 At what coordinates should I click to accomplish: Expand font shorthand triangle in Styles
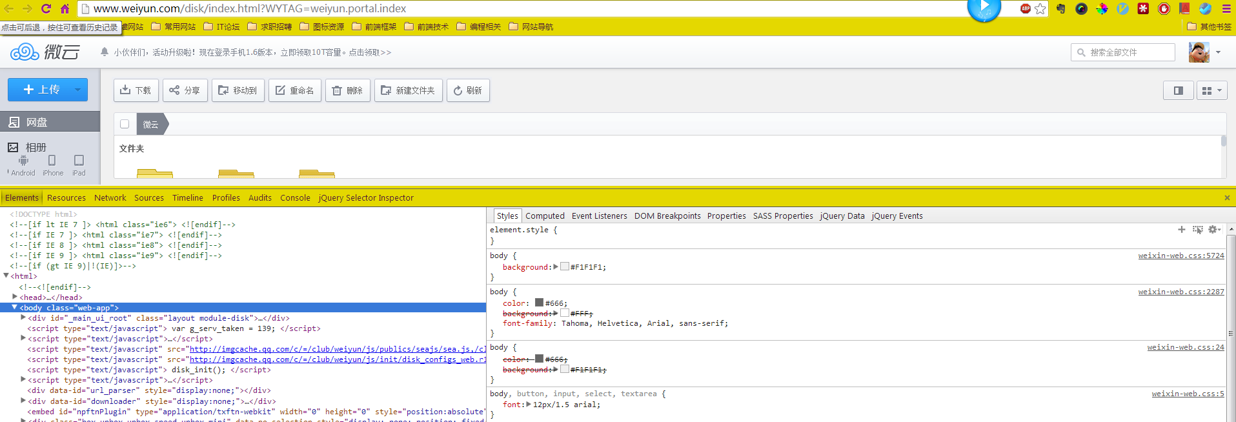click(x=529, y=405)
